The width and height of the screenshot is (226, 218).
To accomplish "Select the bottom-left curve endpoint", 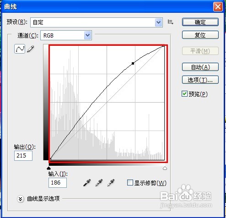I will click(x=50, y=159).
